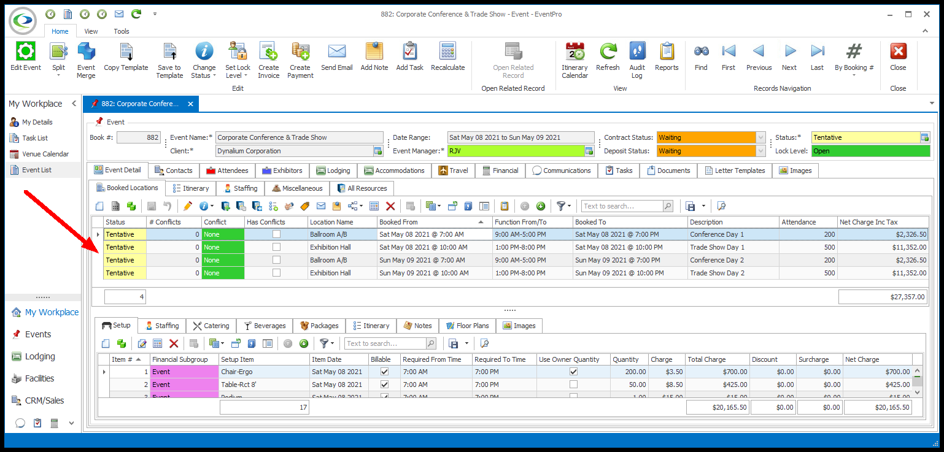Click Booked Locations Text to search field
Screen dimensions: 944x452
622,206
